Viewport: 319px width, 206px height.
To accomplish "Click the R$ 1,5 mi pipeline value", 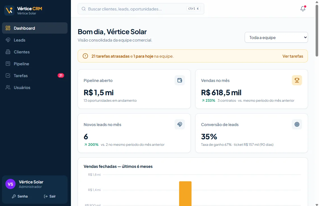I will (x=98, y=93).
